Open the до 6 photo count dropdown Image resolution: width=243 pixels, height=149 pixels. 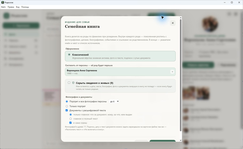click(114, 101)
